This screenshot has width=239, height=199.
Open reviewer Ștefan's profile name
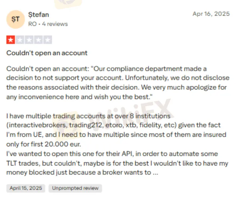pos(39,15)
